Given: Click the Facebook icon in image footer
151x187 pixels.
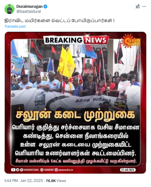Looking at the screenshot, I should (x=18, y=170).
